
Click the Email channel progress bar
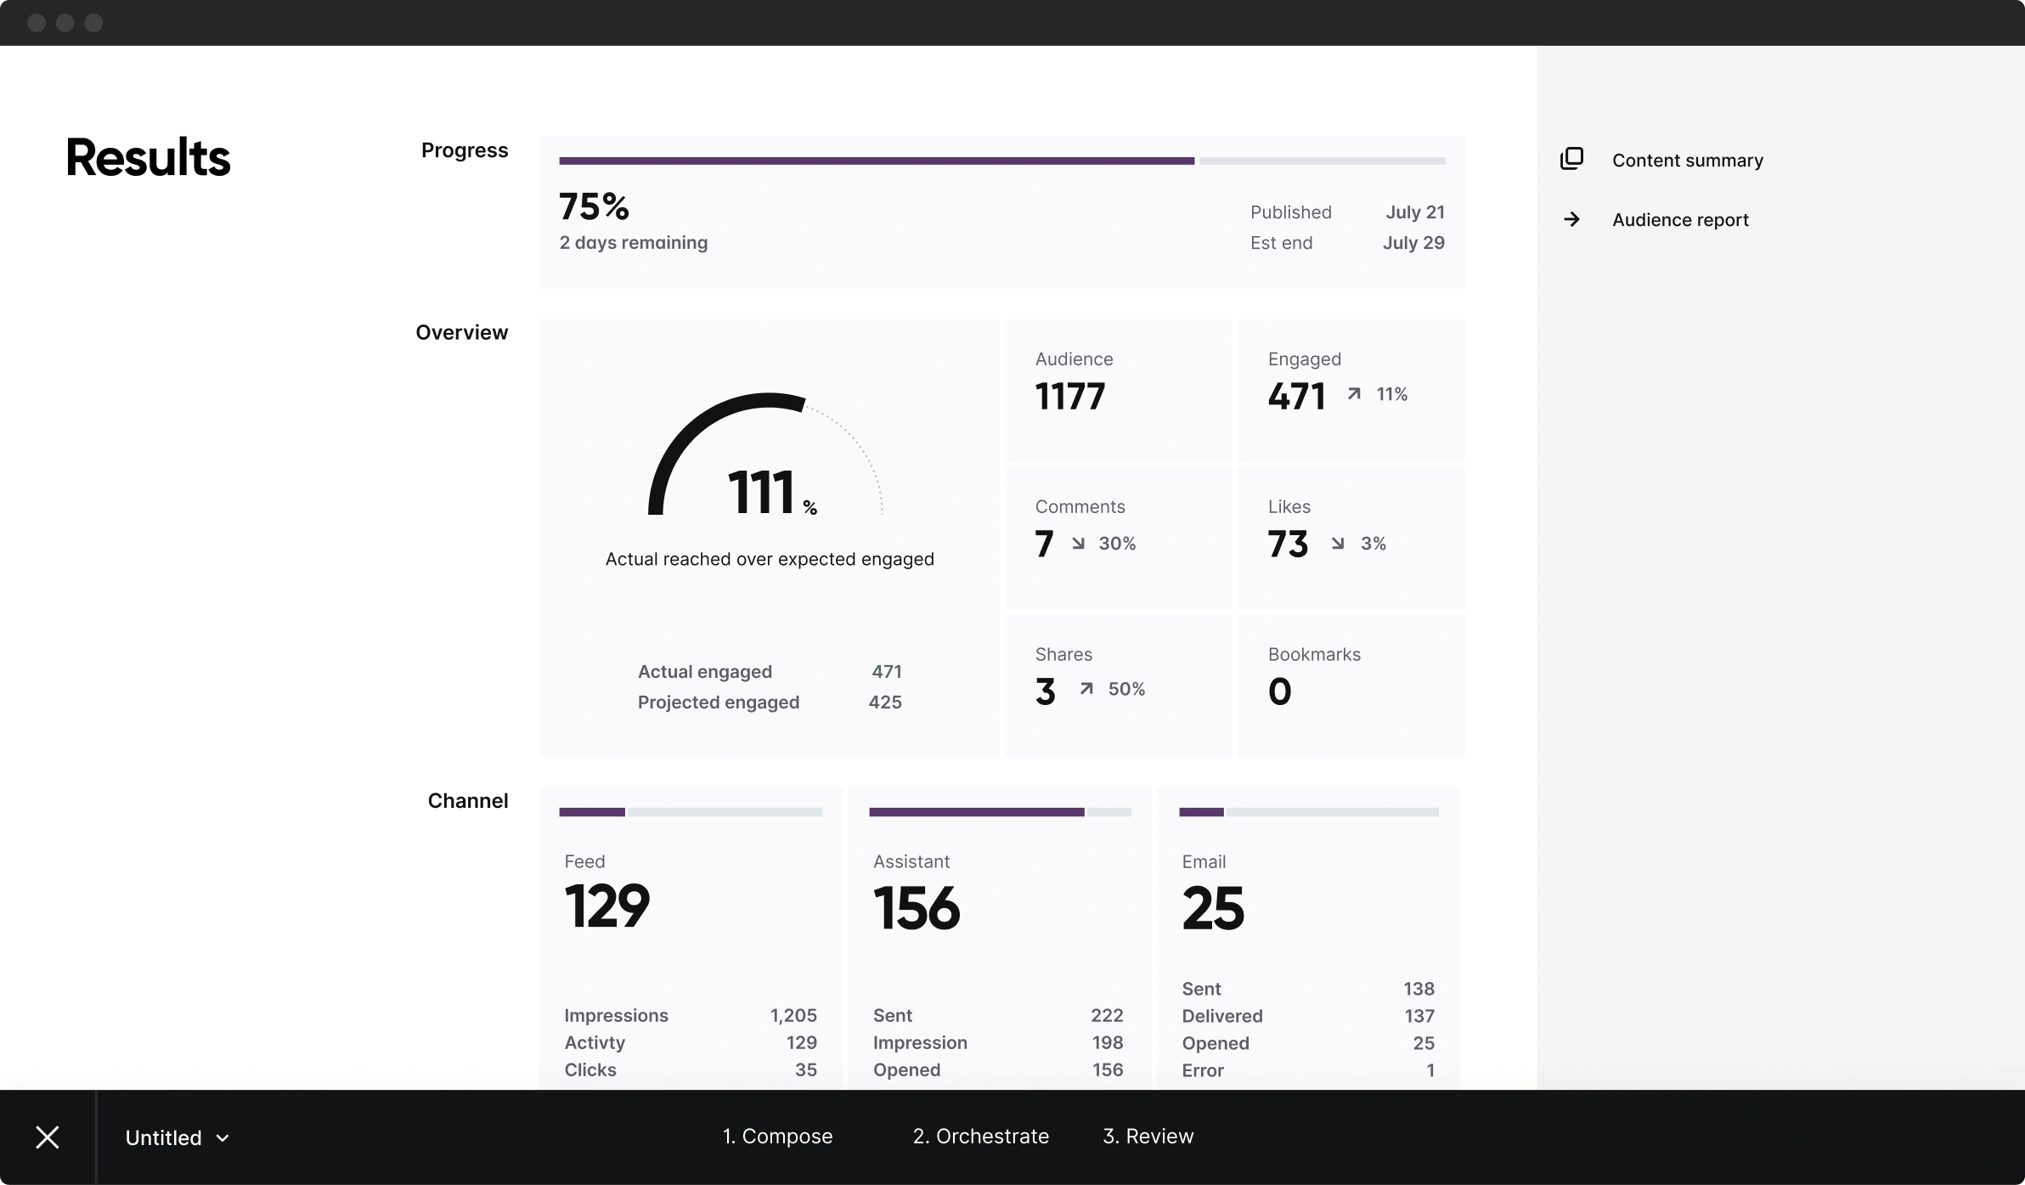point(1309,812)
